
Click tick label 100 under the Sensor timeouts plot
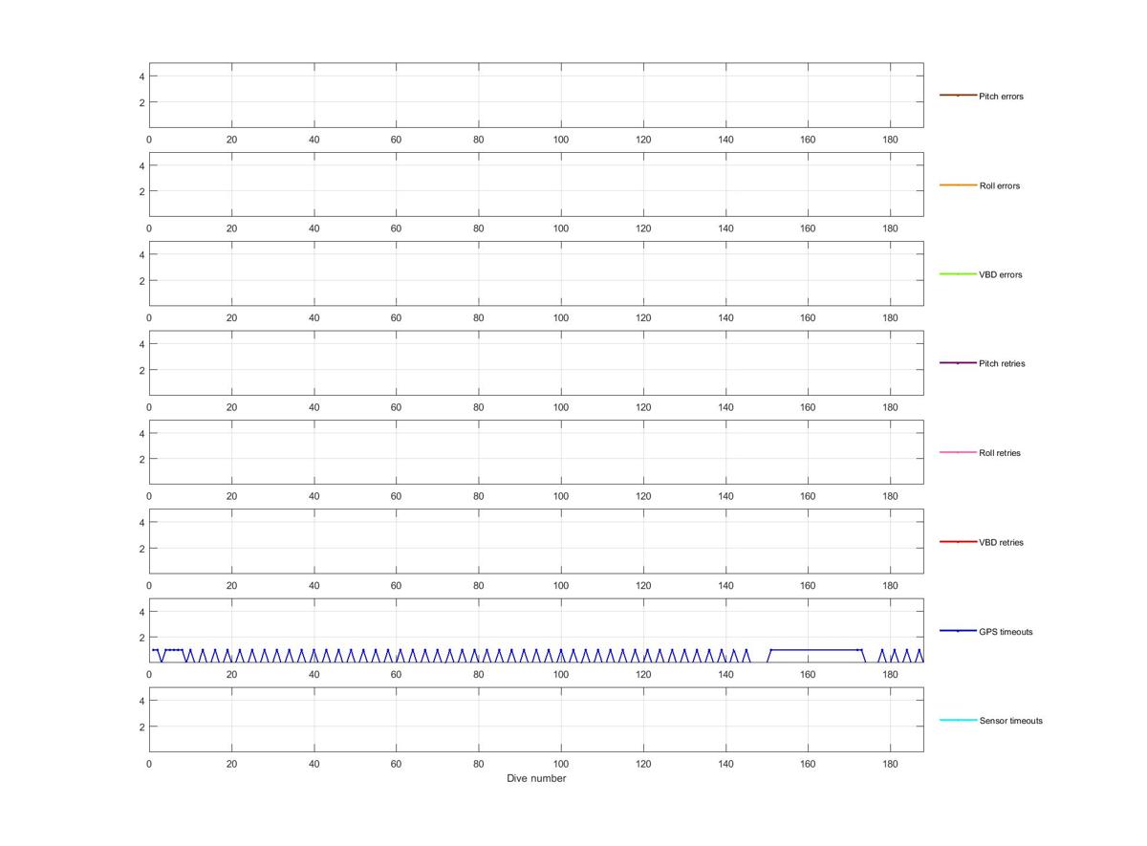pos(561,764)
